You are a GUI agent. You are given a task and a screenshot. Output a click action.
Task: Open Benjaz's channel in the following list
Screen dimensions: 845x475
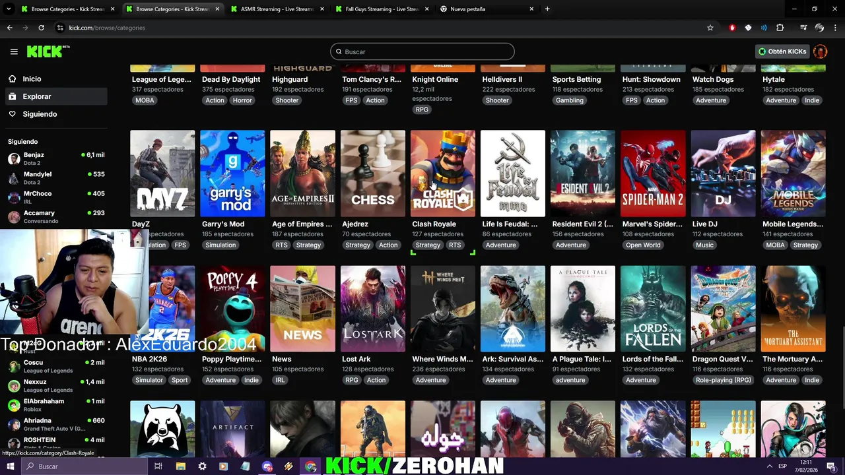tap(55, 159)
